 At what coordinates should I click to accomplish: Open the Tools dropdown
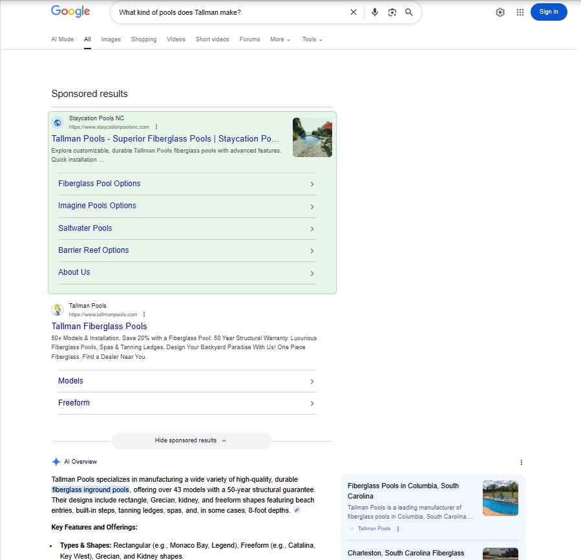click(x=312, y=39)
